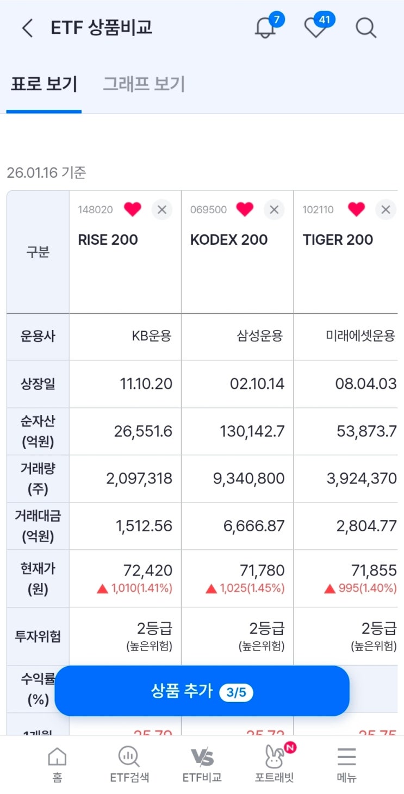Navigate back using the header back arrow
Viewport: 404px width, 794px height.
[x=27, y=27]
